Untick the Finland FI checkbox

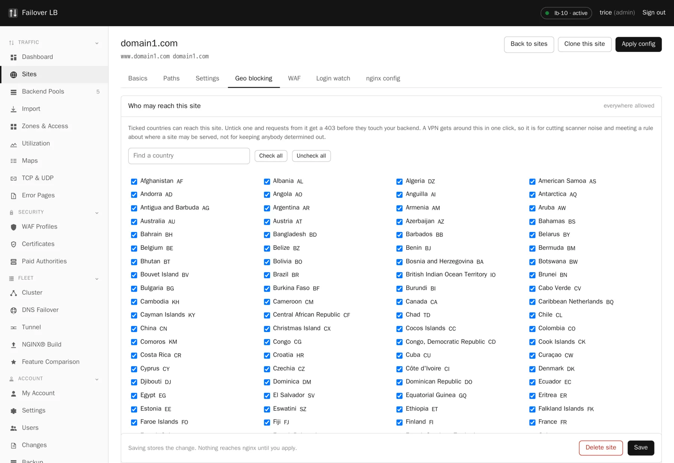(399, 422)
